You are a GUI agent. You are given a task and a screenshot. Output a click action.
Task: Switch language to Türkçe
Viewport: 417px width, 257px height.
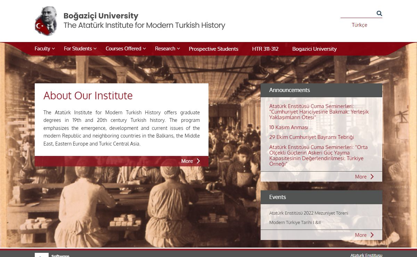pyautogui.click(x=359, y=25)
